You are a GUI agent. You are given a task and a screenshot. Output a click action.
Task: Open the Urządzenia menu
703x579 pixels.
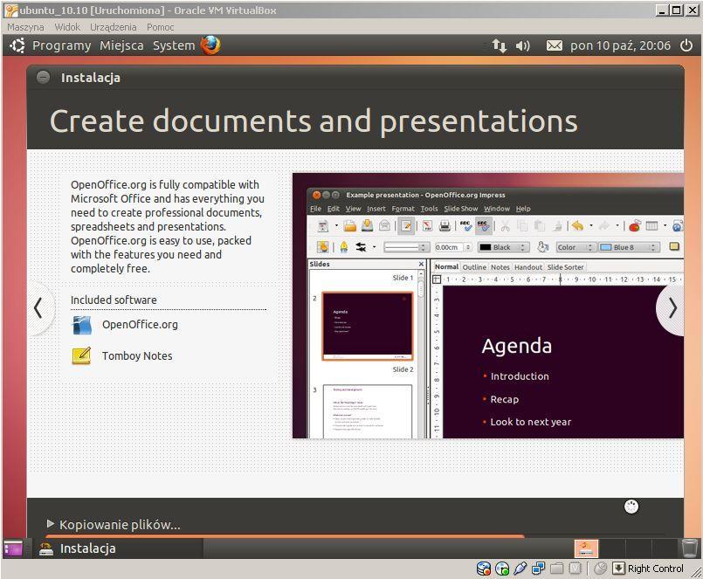113,27
